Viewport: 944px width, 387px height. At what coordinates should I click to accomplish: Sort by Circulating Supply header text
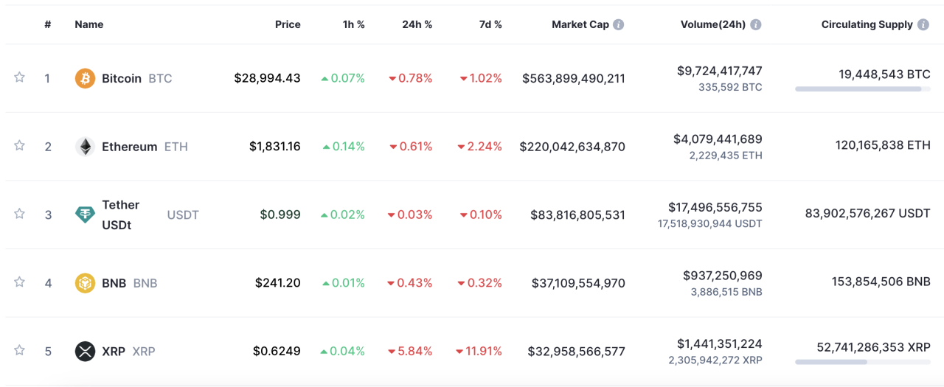[x=867, y=24]
